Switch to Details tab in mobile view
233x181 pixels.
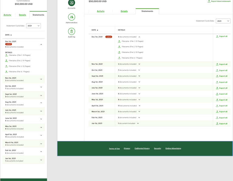click(x=22, y=15)
